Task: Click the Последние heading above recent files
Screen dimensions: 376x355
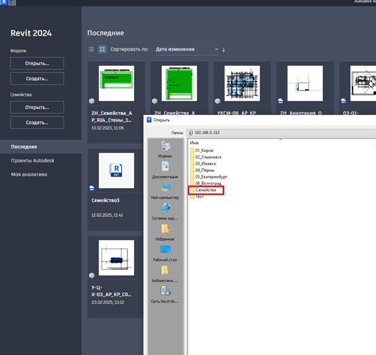Action: click(x=106, y=33)
